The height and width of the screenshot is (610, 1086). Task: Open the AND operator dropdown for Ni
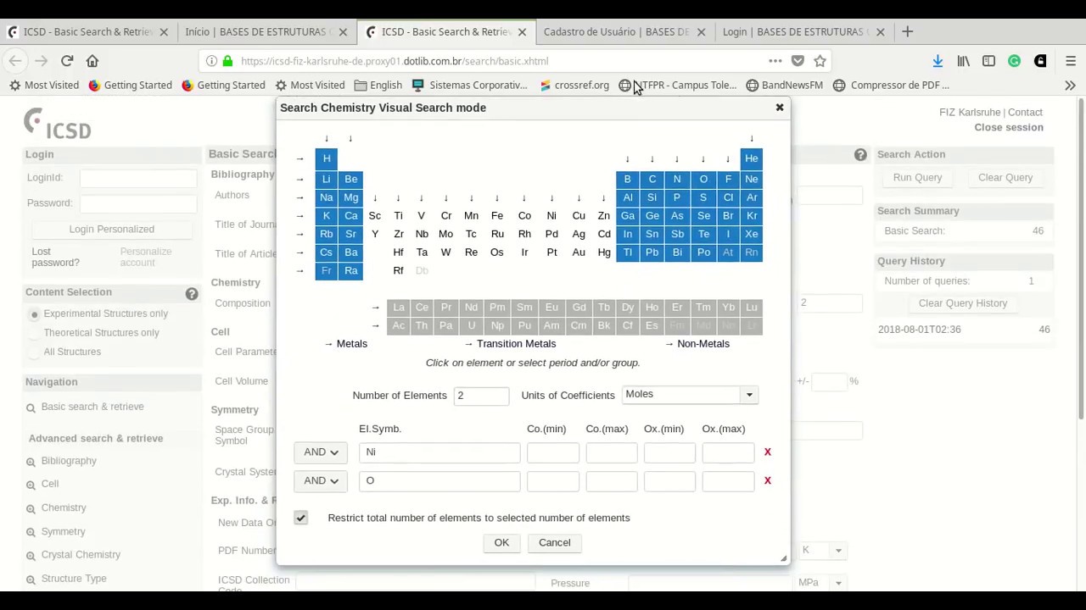pyautogui.click(x=321, y=452)
